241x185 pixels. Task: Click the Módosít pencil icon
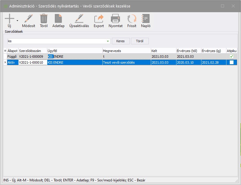pos(29,19)
